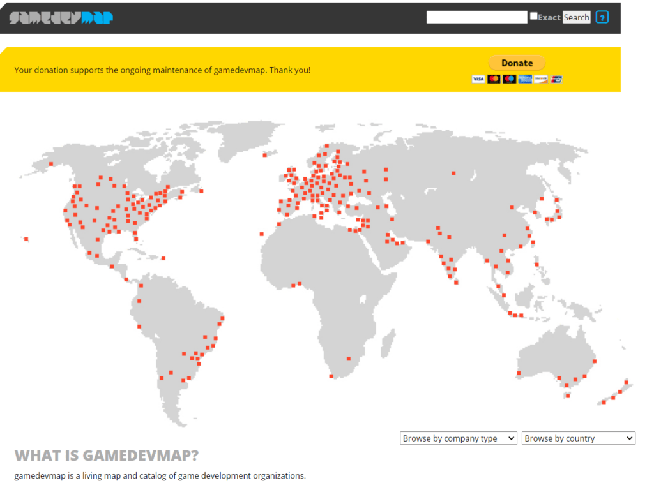654x490 pixels.
Task: Click the Donate button
Action: [x=517, y=63]
